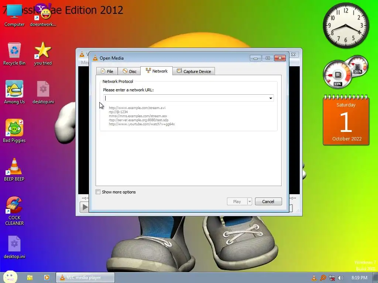Select the you tried star icon
The image size is (378, 283).
[x=43, y=54]
